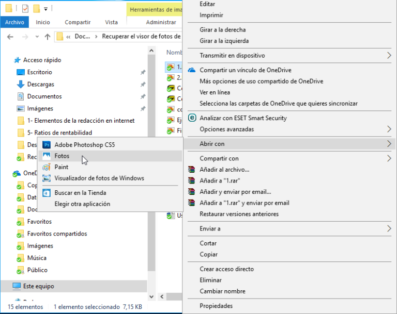The width and height of the screenshot is (397, 314).
Task: Expand the Enviar a submenu arrow
Action: pyautogui.click(x=389, y=228)
